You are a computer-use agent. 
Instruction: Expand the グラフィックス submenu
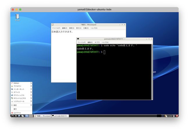tap(21, 95)
